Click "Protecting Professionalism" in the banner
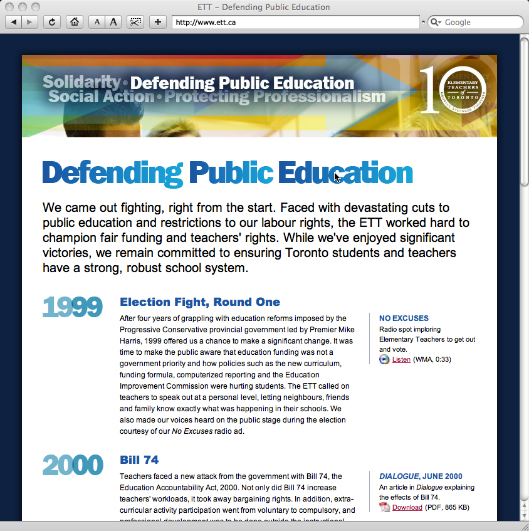This screenshot has height=531, width=529. pos(275,97)
